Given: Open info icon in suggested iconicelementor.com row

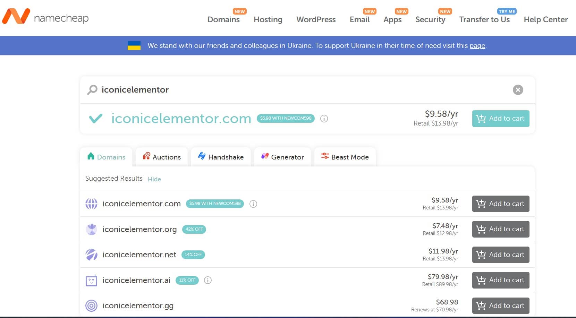Looking at the screenshot, I should [x=253, y=204].
